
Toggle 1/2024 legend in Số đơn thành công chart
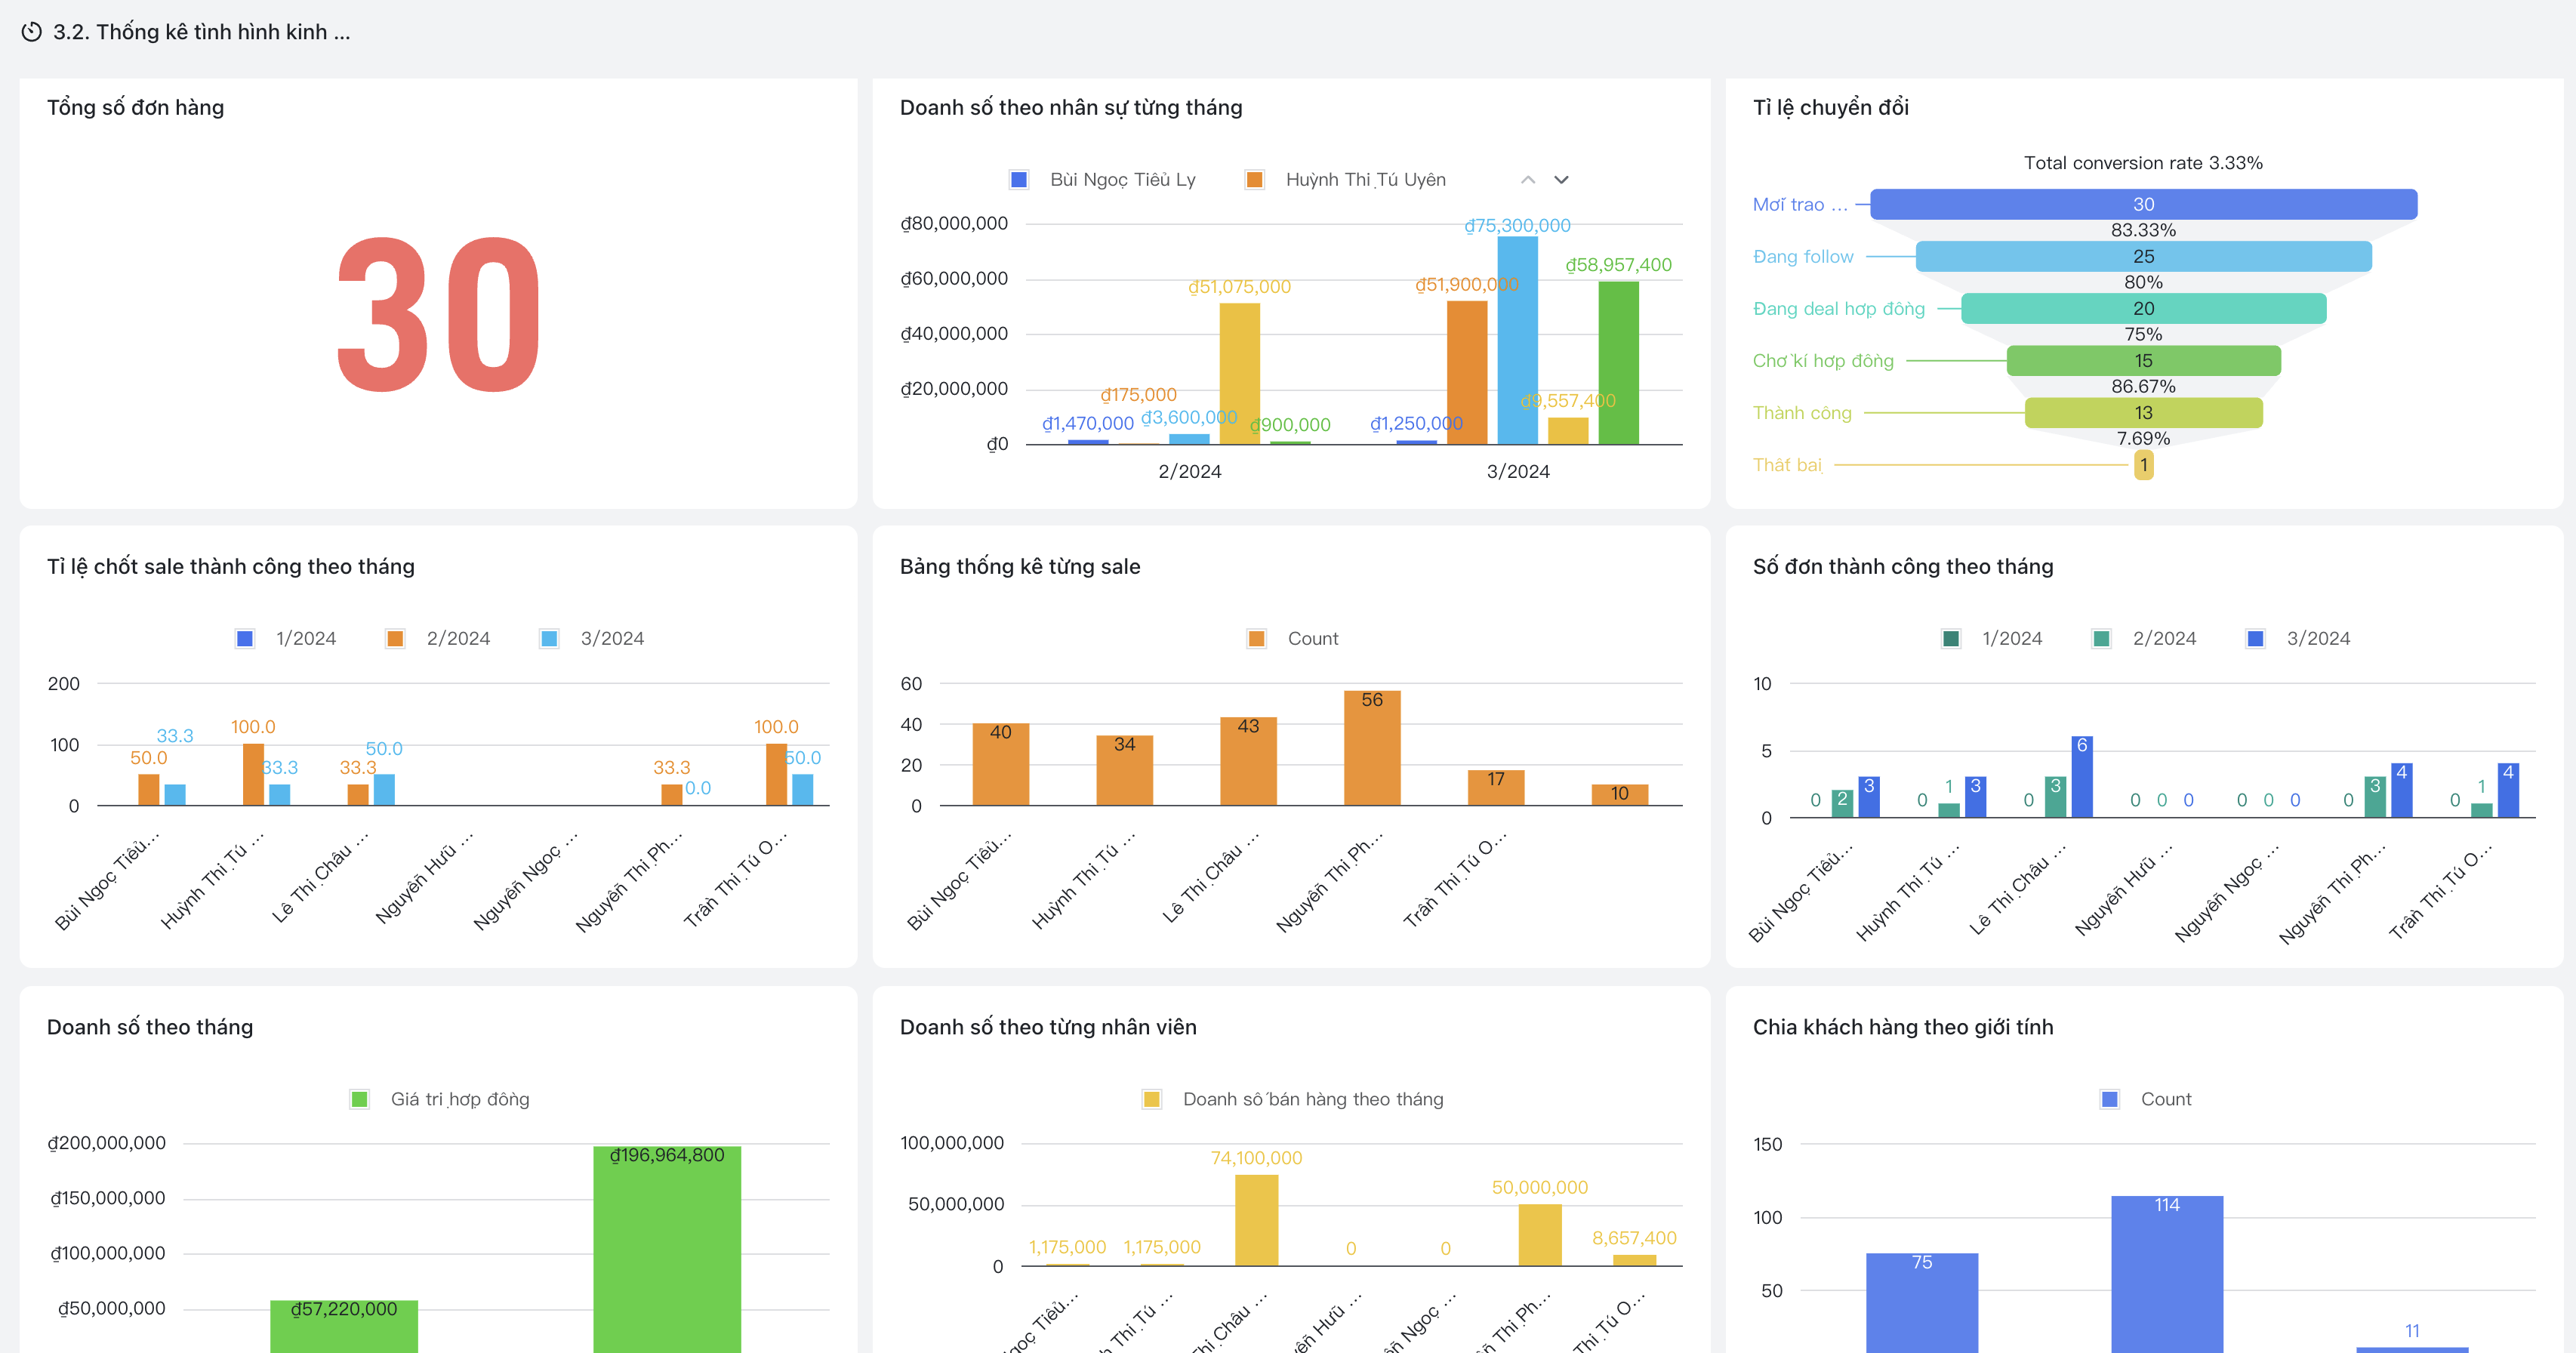[x=1993, y=638]
